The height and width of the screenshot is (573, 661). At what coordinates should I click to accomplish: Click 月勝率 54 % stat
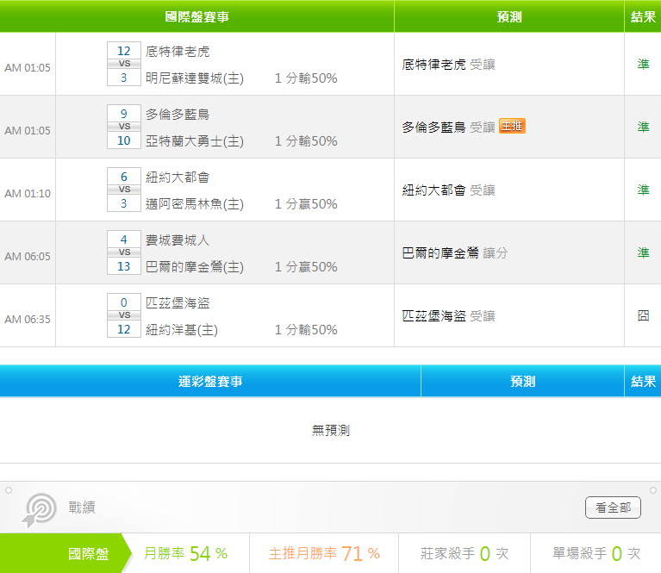click(185, 553)
